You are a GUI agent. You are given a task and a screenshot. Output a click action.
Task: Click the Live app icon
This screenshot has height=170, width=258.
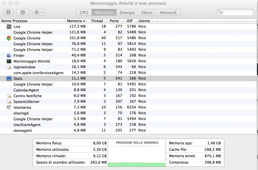pyautogui.click(x=9, y=27)
